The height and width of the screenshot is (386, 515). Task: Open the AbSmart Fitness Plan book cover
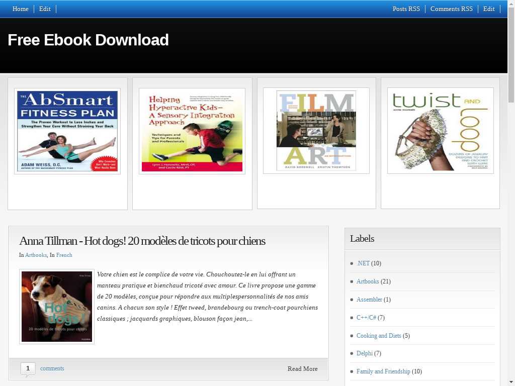67,131
